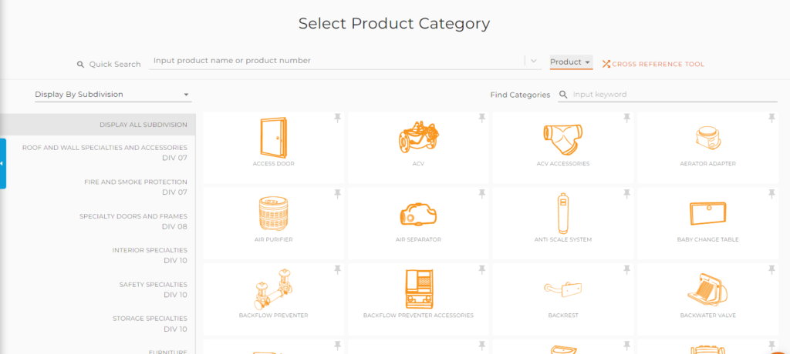Pin the Access Door category
Viewport: 790px width, 354px height.
coord(338,119)
